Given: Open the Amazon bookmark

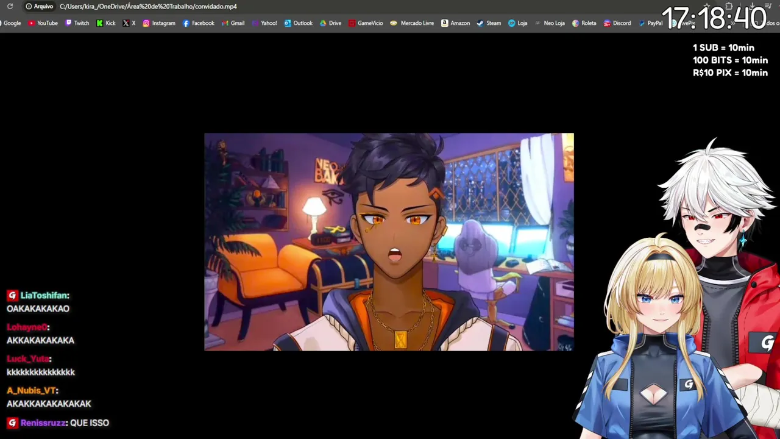Looking at the screenshot, I should tap(455, 23).
